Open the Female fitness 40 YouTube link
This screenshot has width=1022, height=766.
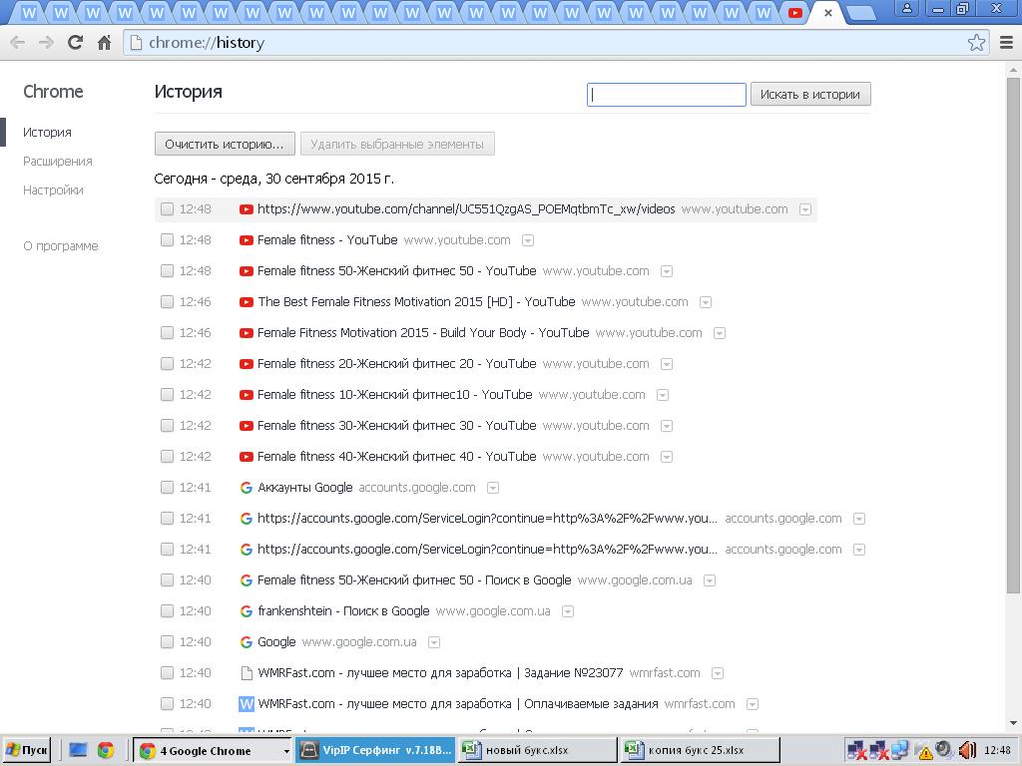click(397, 457)
